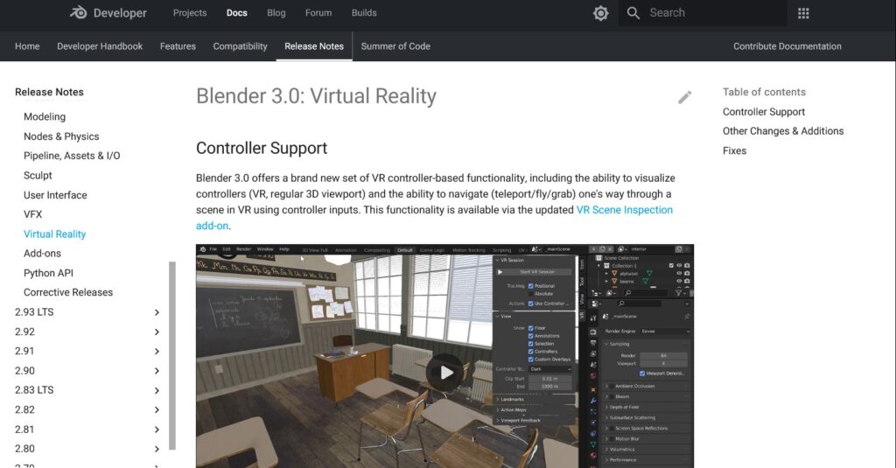
Task: Expand the 2.81 release section chevron
Action: [x=157, y=430]
